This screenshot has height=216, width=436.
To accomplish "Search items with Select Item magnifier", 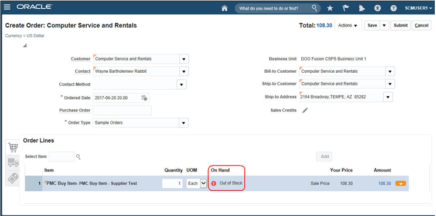I will coord(79,157).
